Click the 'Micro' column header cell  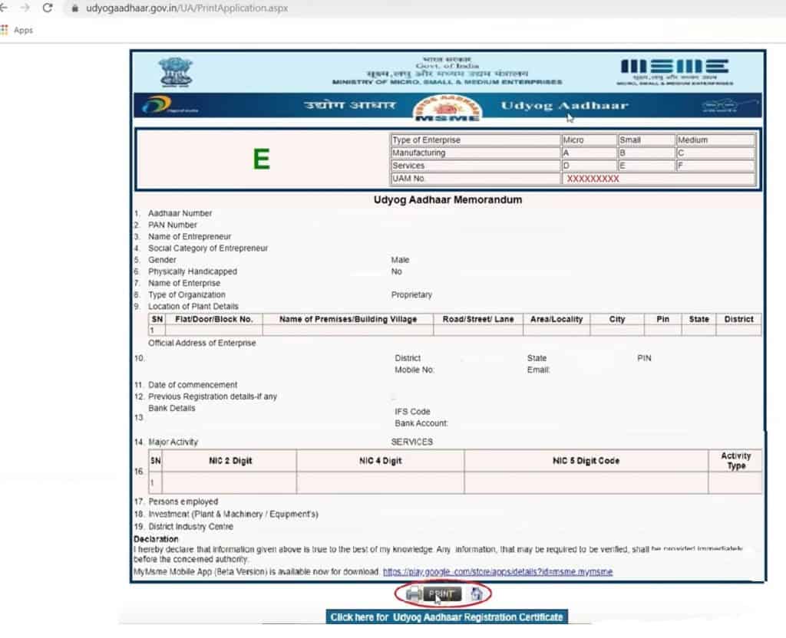coord(589,140)
